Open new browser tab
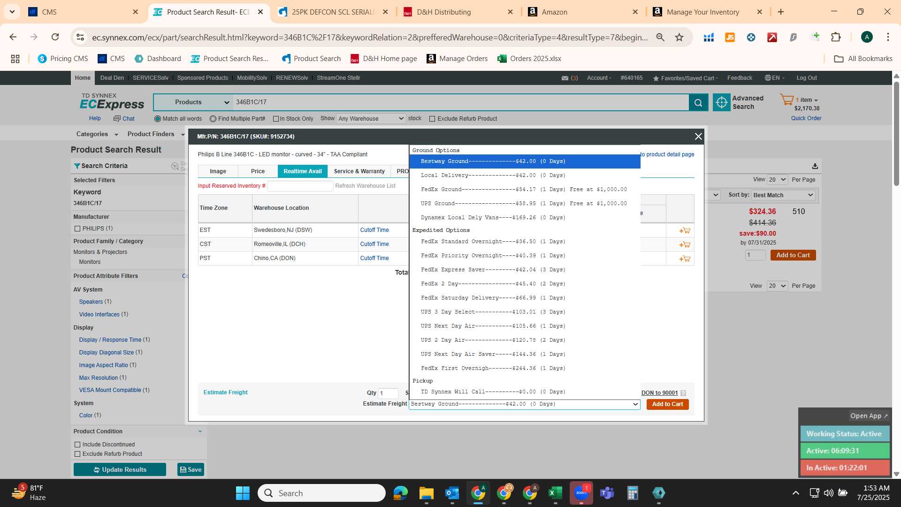The height and width of the screenshot is (507, 901). coord(781,12)
